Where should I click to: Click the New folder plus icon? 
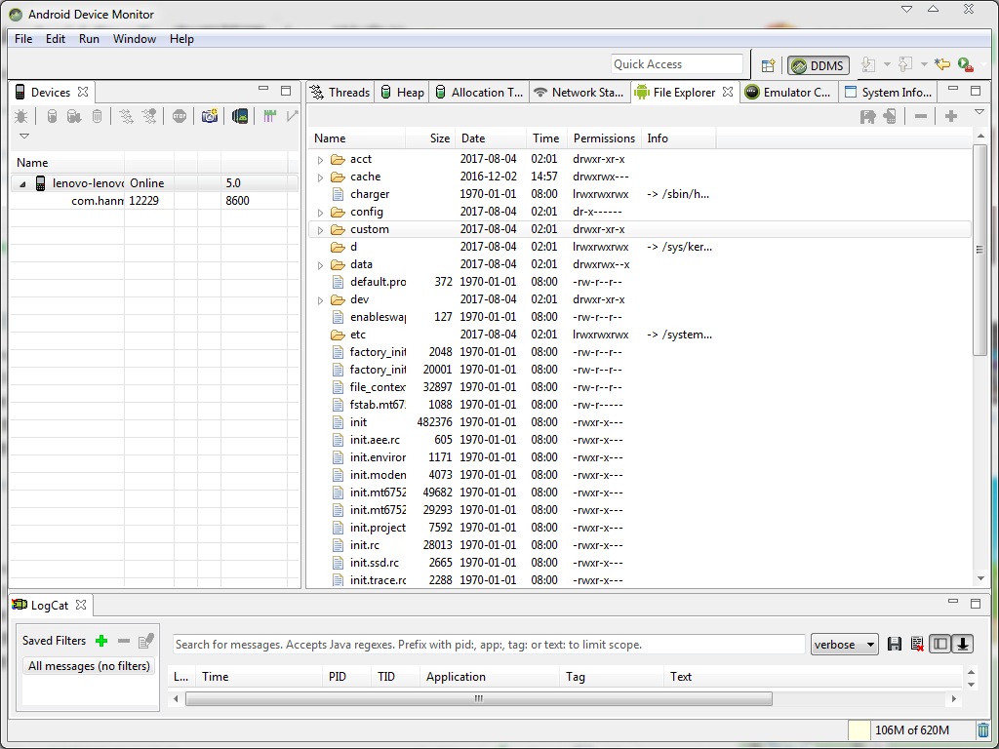[951, 117]
